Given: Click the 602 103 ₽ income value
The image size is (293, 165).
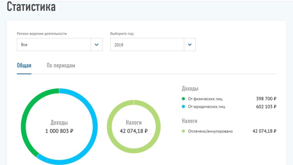Looking at the screenshot, I should [x=266, y=107].
